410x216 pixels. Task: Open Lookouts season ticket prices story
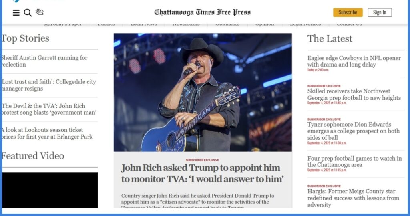point(47,133)
